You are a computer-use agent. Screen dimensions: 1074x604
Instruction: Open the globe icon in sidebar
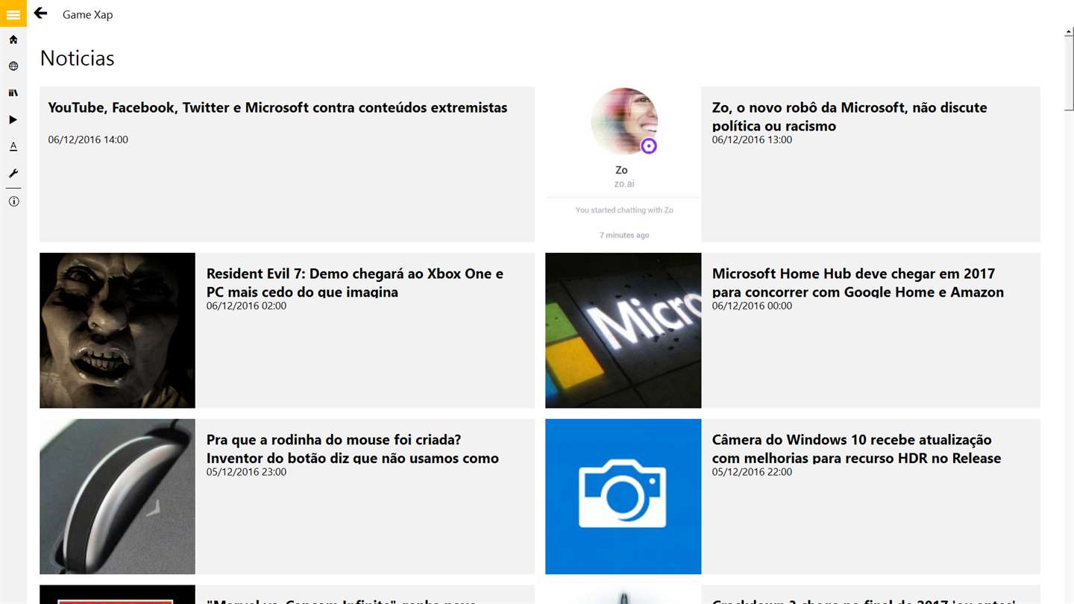13,66
